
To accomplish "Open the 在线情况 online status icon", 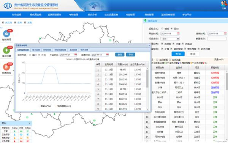I will (x=6, y=34).
